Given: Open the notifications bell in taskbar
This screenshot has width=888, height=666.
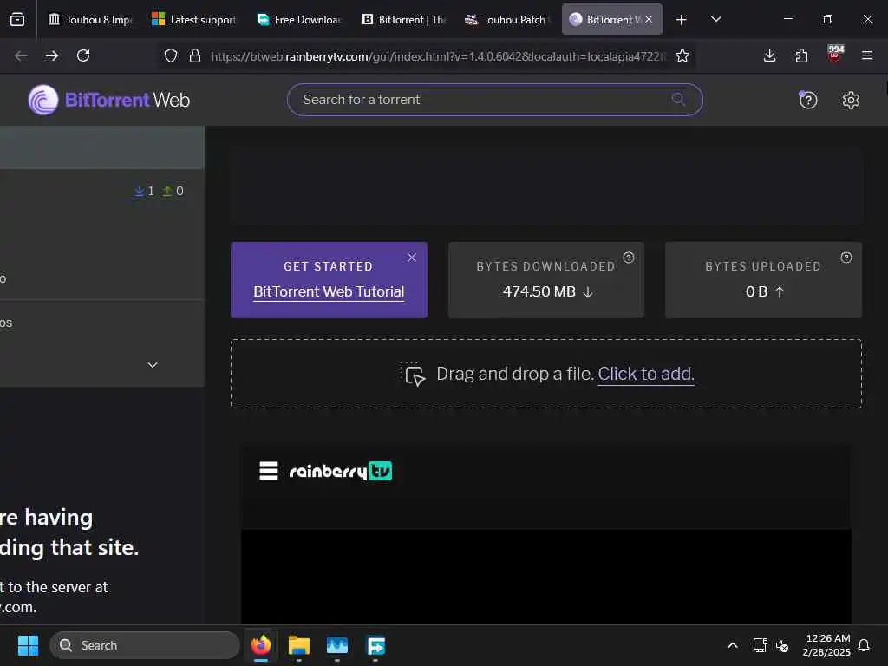Looking at the screenshot, I should 864,645.
